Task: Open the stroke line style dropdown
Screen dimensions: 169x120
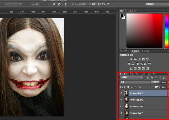Action: click(x=13, y=4)
